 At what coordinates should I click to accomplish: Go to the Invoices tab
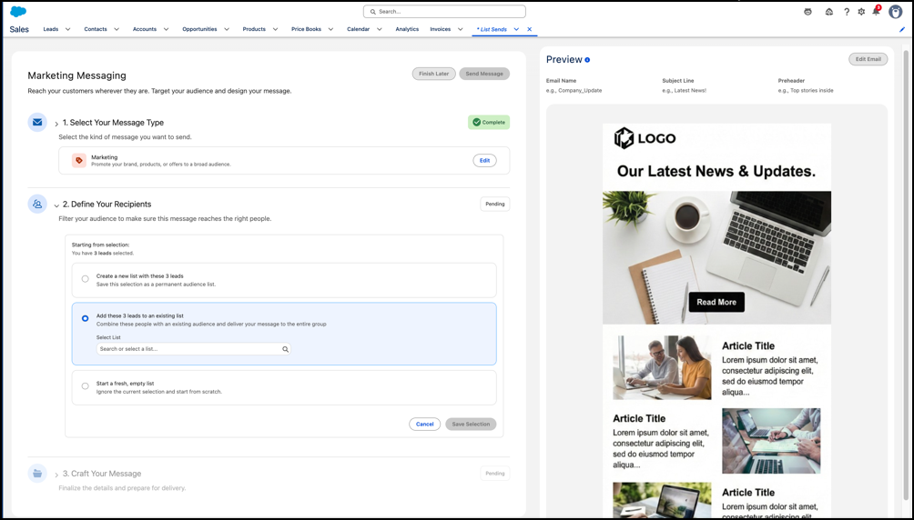440,29
